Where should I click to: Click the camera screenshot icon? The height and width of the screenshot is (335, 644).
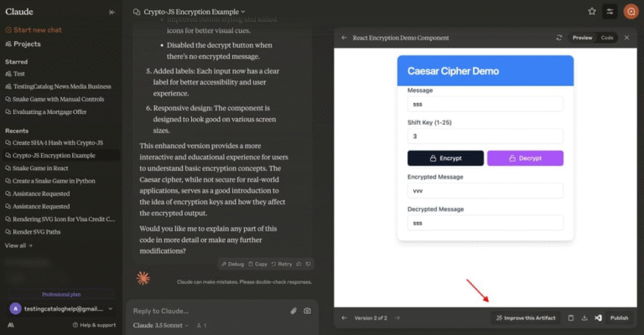tap(307, 311)
